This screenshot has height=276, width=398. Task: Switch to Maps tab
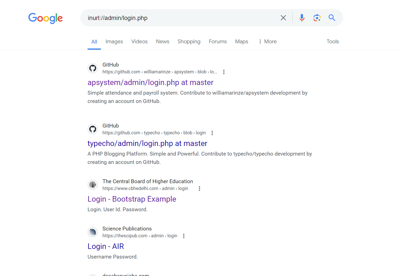pyautogui.click(x=241, y=41)
